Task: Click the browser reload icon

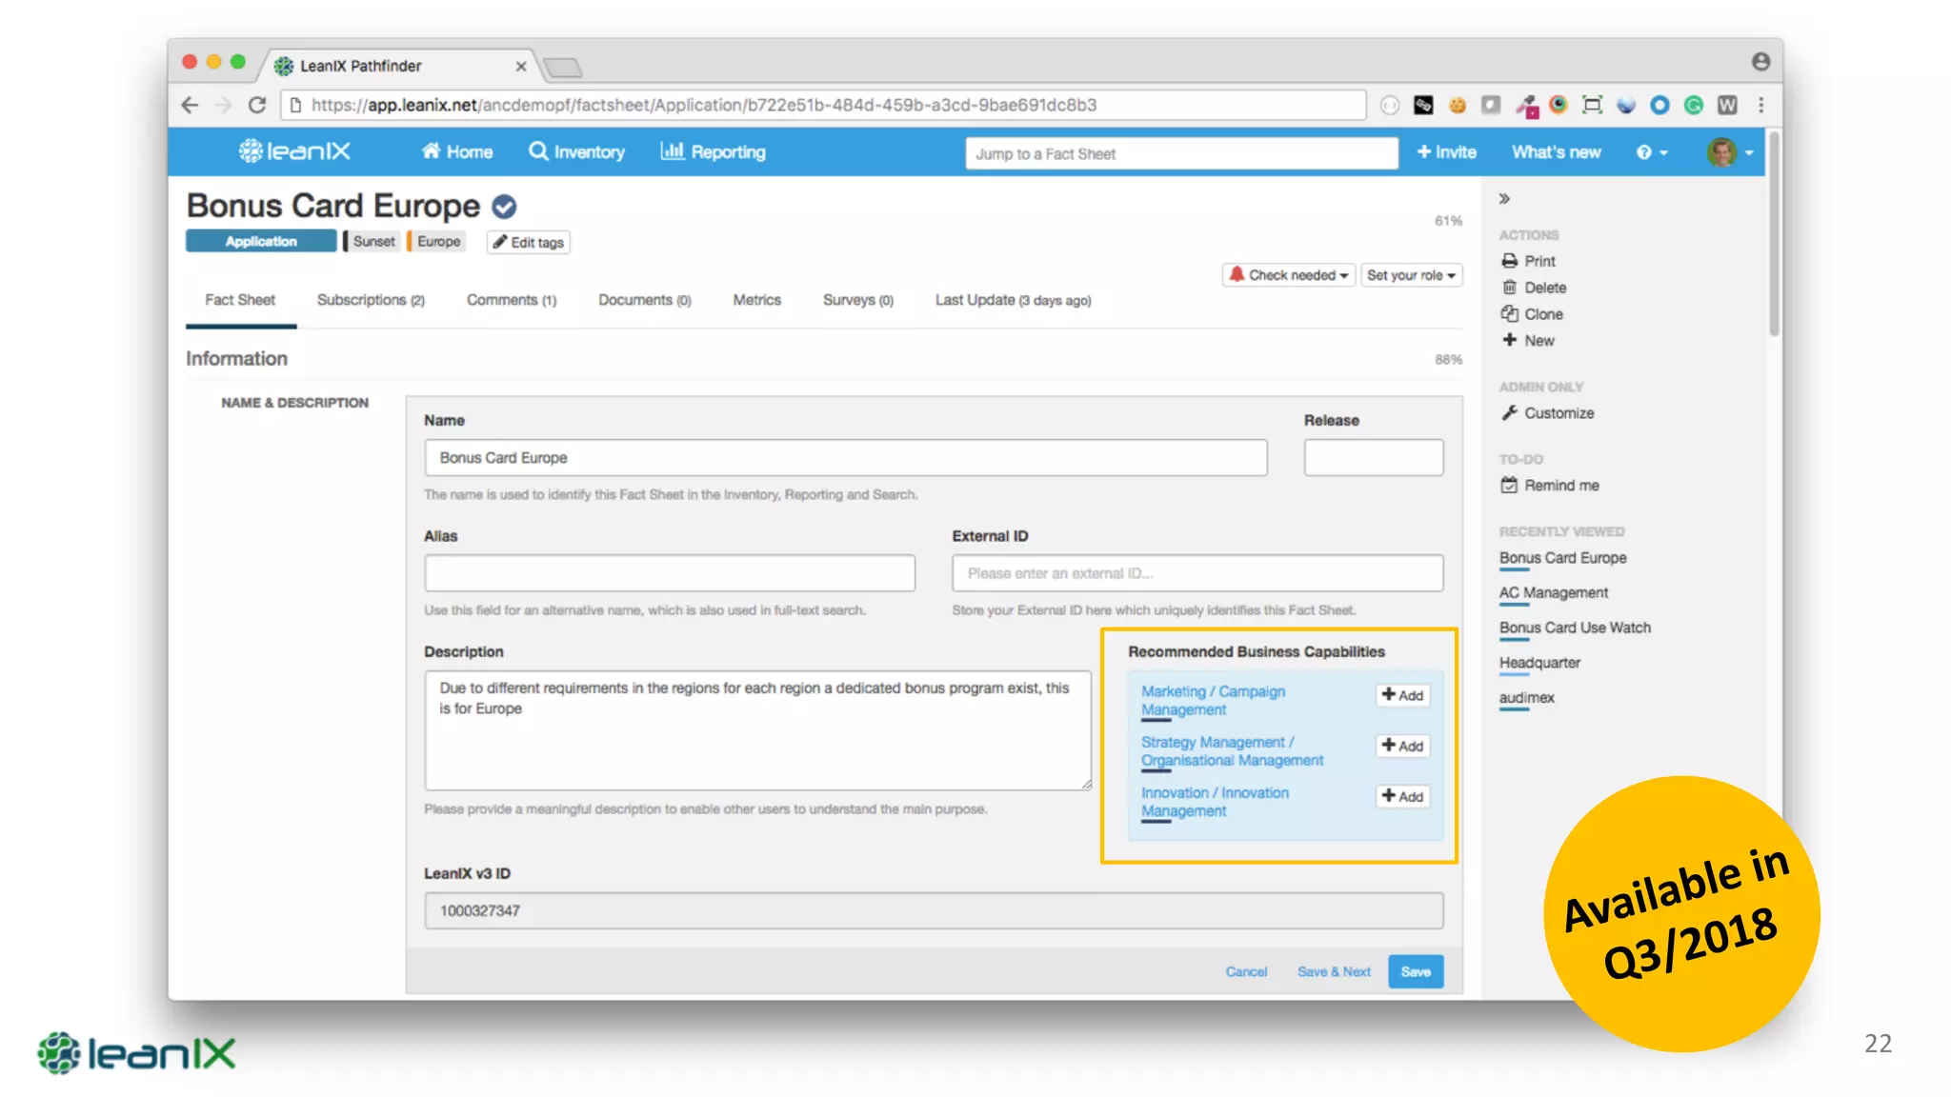Action: click(x=257, y=105)
